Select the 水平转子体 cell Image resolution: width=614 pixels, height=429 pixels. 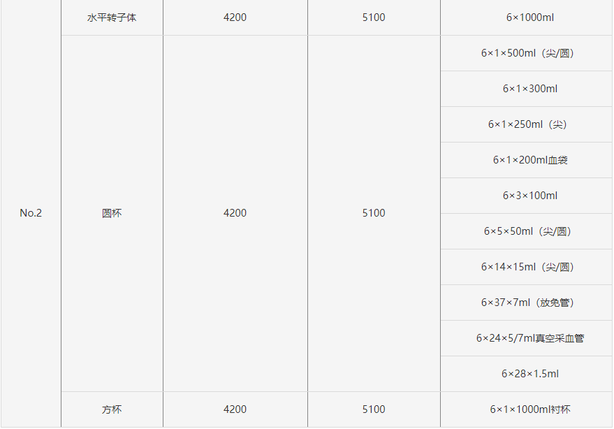[x=112, y=17]
